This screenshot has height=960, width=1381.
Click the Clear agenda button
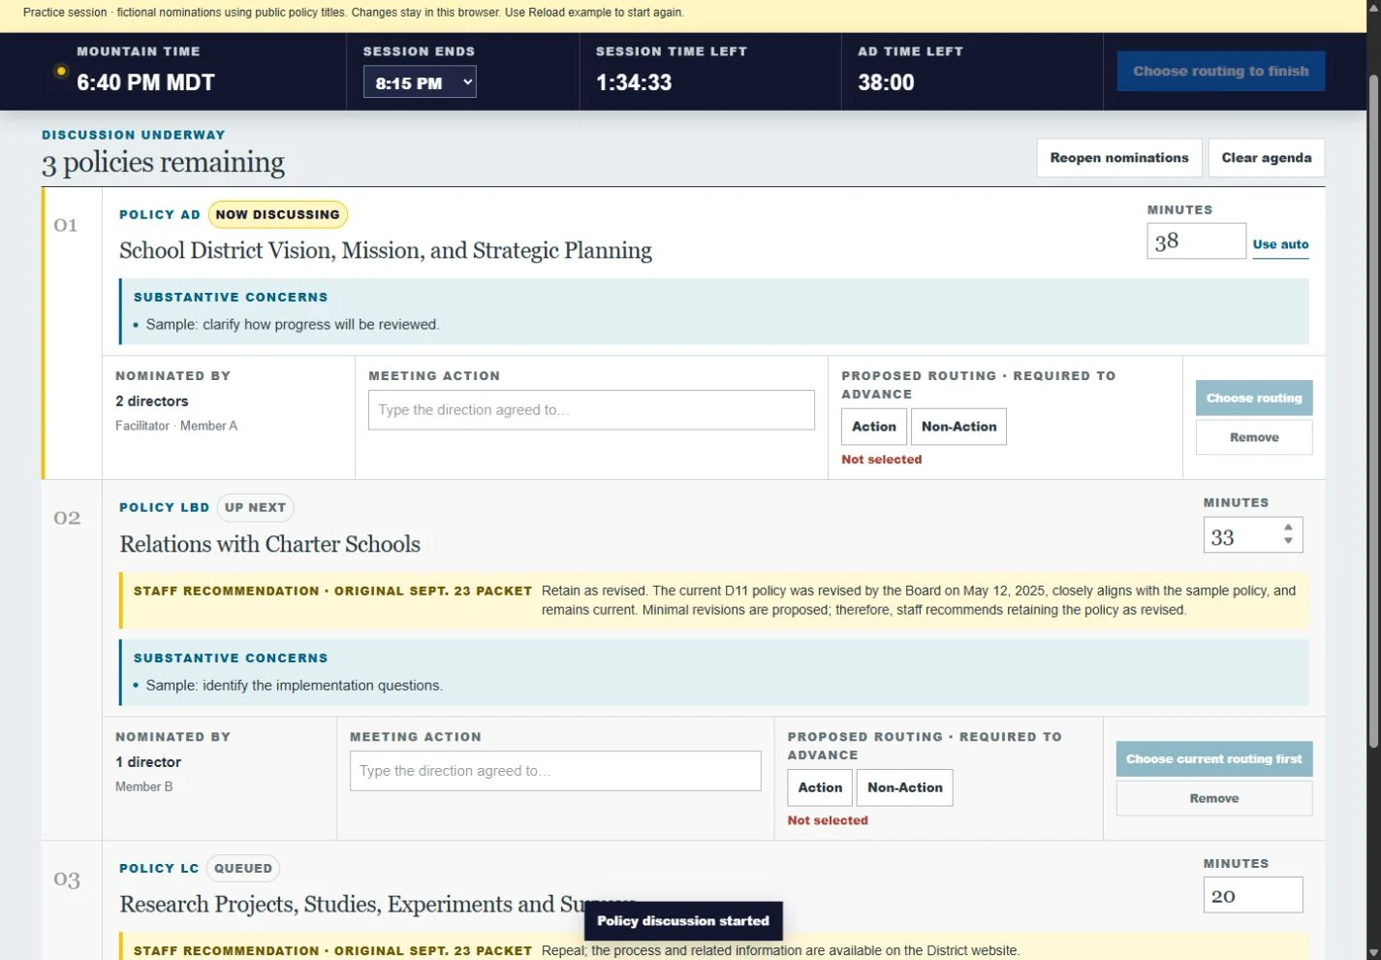[1266, 157]
